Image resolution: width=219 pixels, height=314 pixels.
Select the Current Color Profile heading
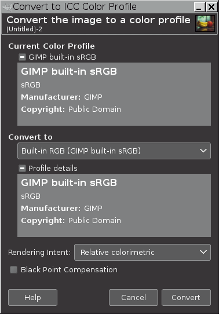52,46
